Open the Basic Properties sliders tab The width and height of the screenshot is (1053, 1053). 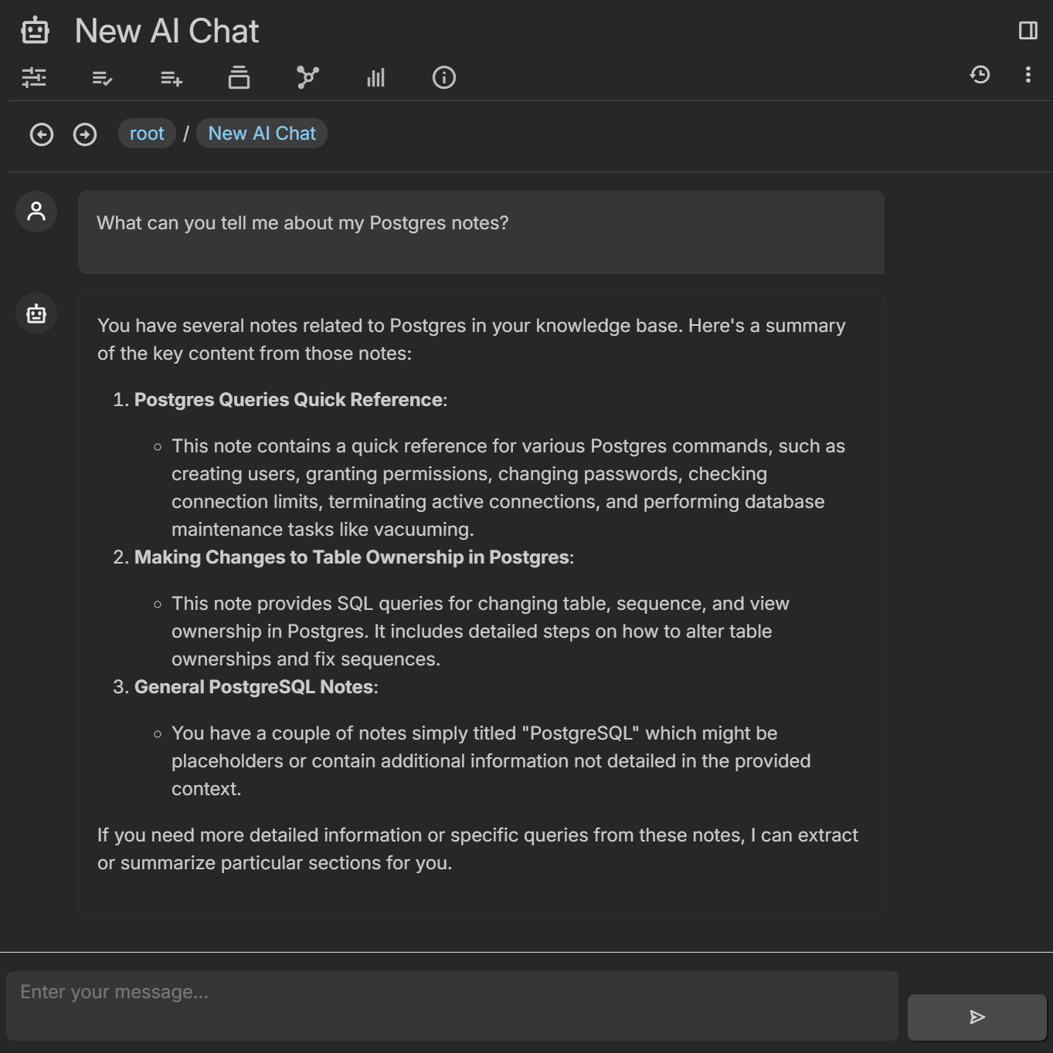(x=34, y=77)
